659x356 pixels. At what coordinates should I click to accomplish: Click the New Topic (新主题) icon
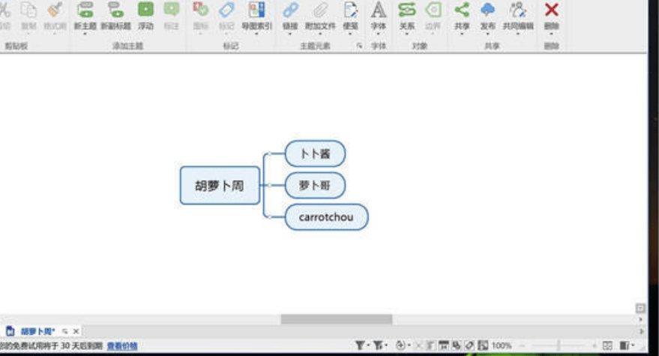(x=85, y=9)
